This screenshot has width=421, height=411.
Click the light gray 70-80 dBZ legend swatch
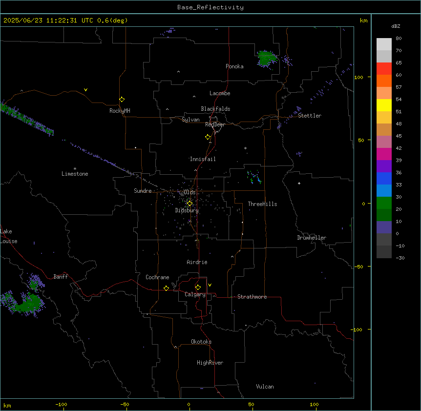(x=384, y=44)
